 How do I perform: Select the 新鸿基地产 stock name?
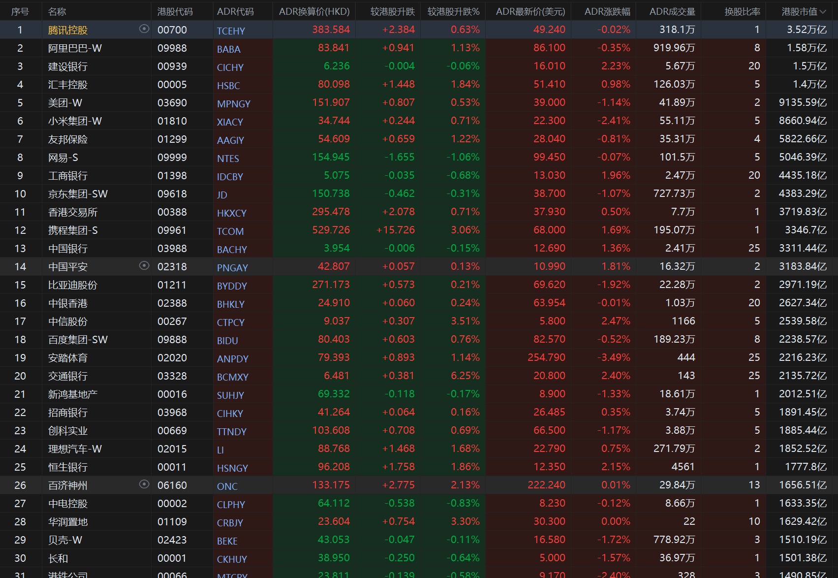click(x=73, y=394)
